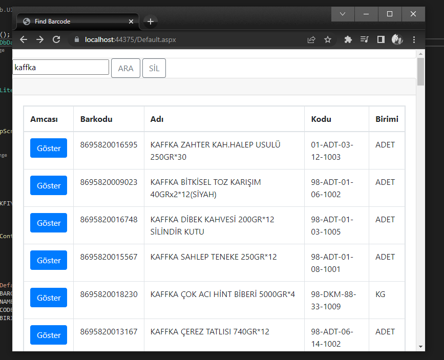Click the scrollbar up arrow
This screenshot has height=360, width=444.
click(x=420, y=54)
